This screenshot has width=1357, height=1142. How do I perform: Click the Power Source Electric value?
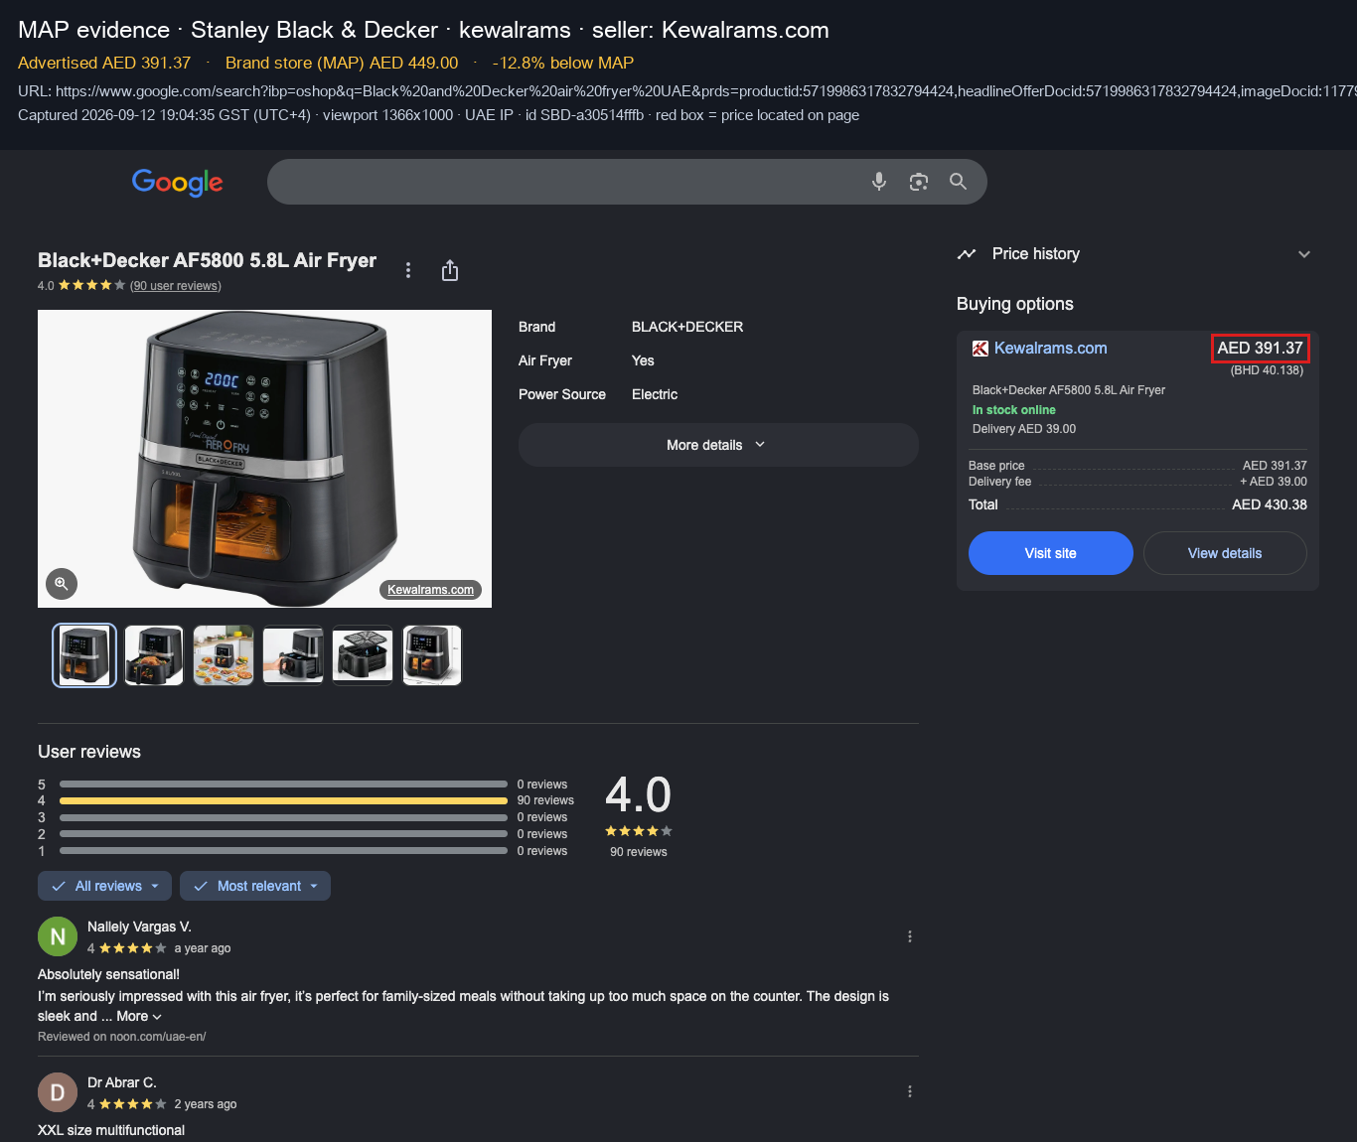point(655,394)
